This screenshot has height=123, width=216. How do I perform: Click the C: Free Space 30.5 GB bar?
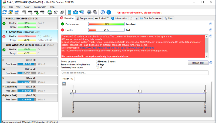[27, 64]
